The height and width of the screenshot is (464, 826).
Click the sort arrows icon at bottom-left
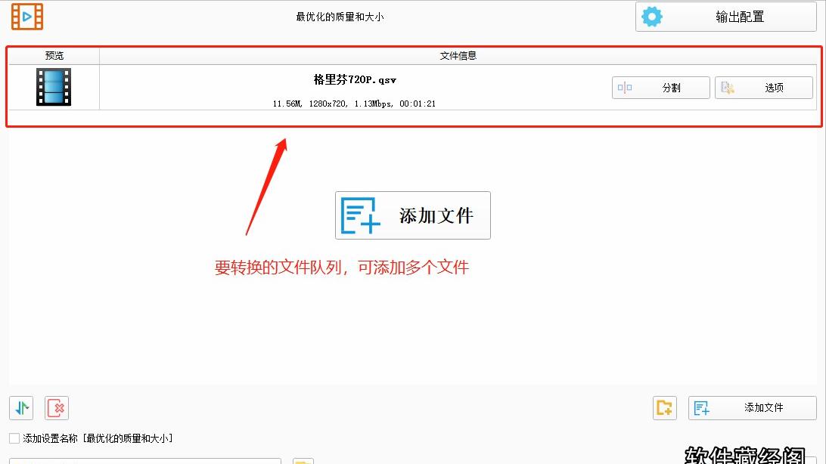[x=20, y=407]
